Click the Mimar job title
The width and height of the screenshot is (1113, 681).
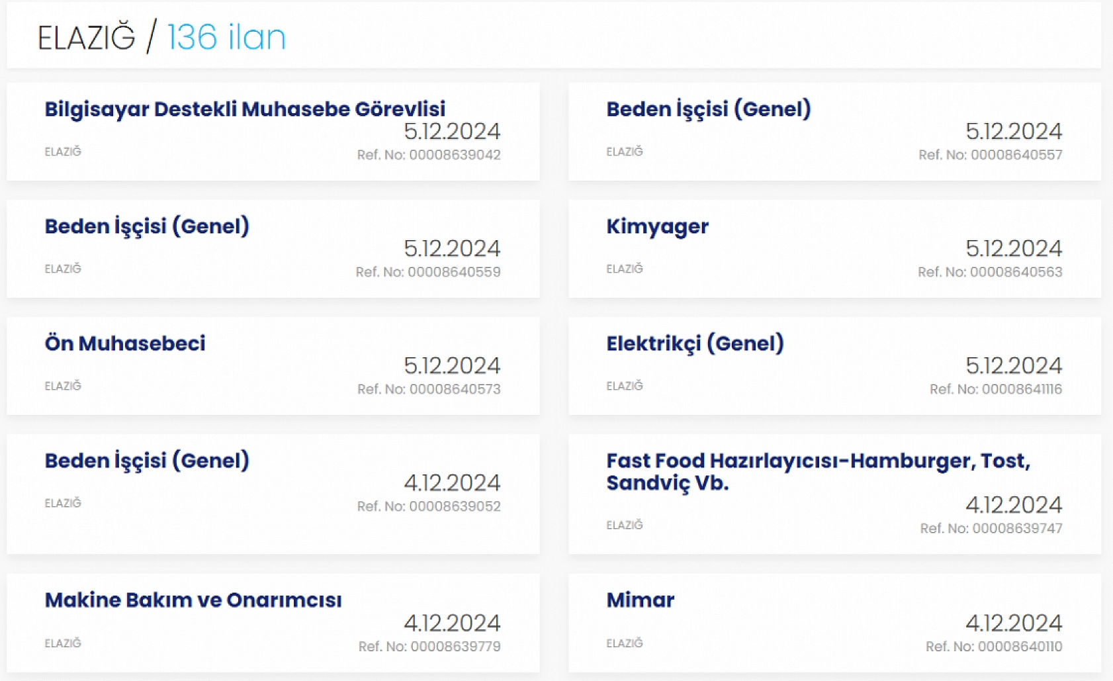[640, 600]
